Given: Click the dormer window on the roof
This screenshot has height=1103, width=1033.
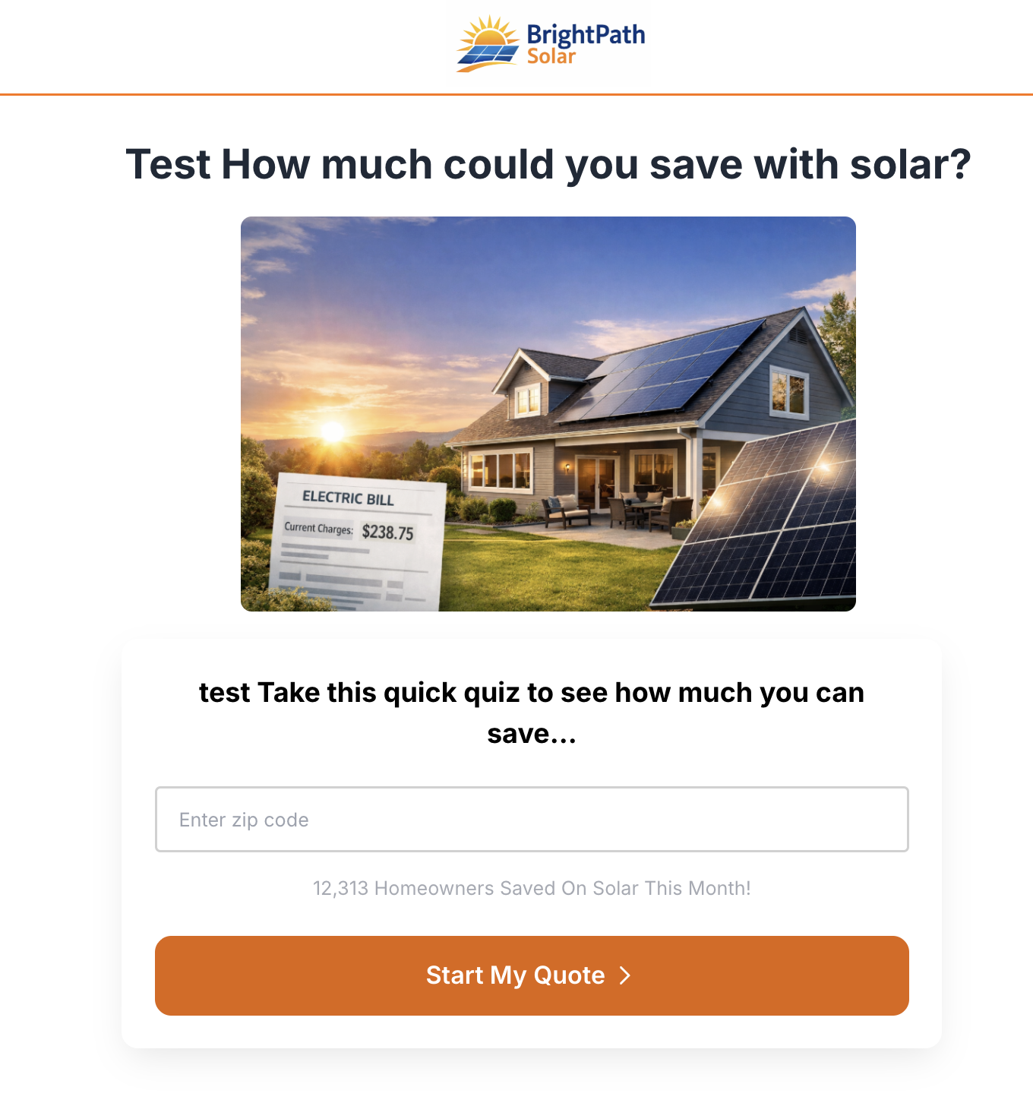Looking at the screenshot, I should tap(527, 399).
